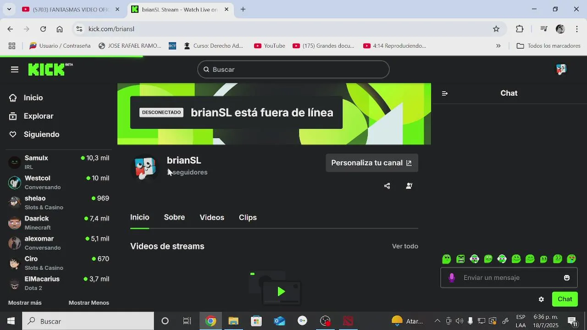
Task: Collapse the chat panel with the arrow icon
Action: click(444, 93)
